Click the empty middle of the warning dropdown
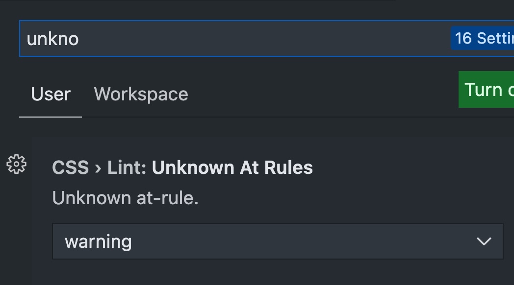The height and width of the screenshot is (285, 514). click(294, 241)
